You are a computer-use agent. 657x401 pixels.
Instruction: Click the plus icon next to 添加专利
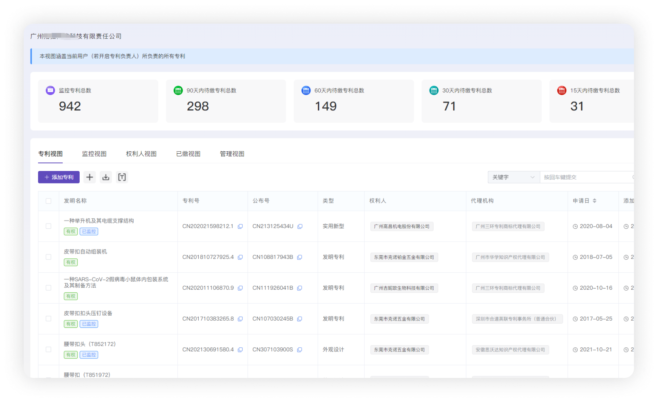click(89, 177)
